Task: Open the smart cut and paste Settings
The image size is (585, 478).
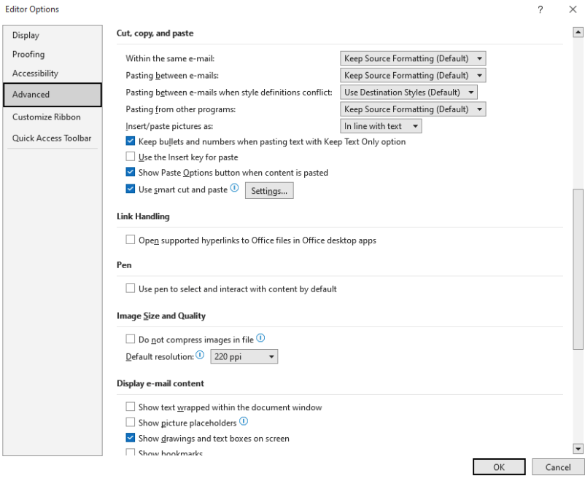Action: (x=269, y=190)
